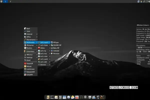Expand the Office submenu arrow
The width and height of the screenshot is (150, 100).
pos(37,37)
